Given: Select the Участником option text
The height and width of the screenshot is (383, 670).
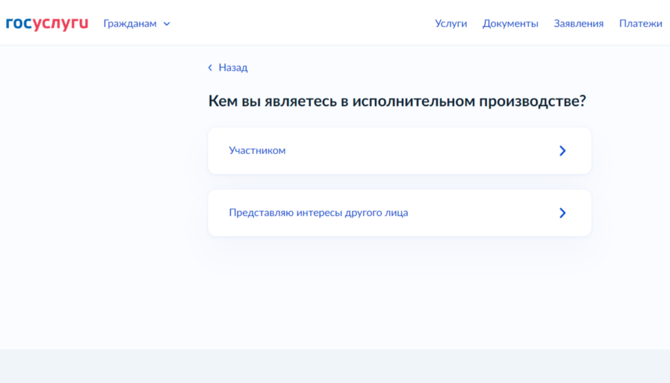Looking at the screenshot, I should (257, 151).
